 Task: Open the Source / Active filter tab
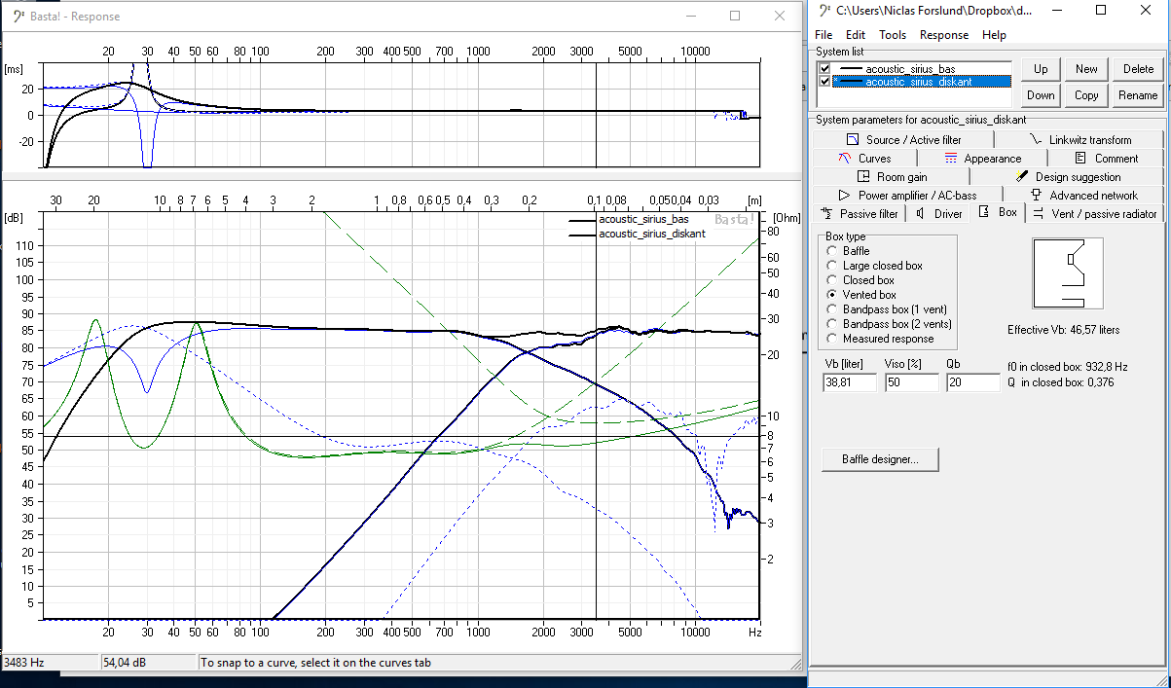pyautogui.click(x=903, y=139)
